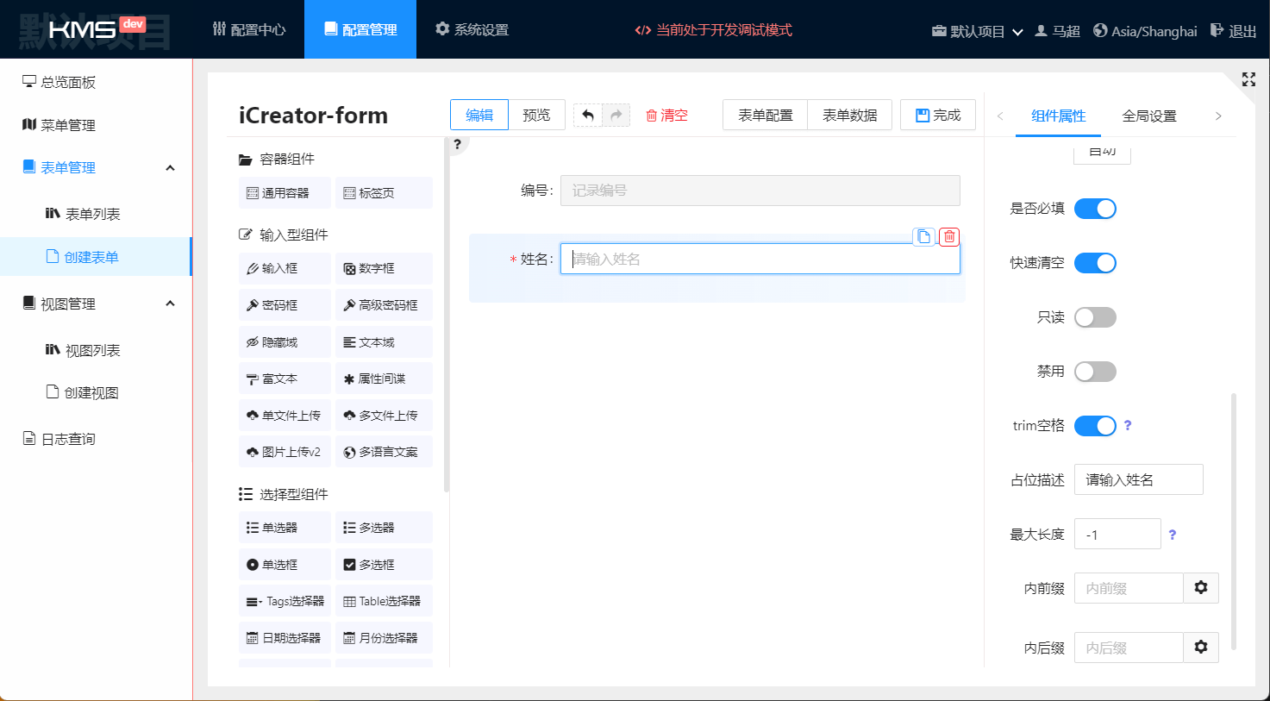This screenshot has width=1270, height=701.
Task: Open 系统设置 in the top navigation
Action: 472,29
